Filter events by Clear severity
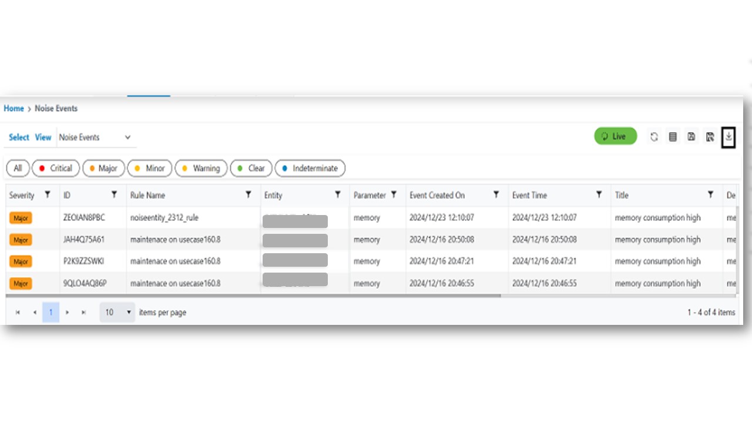Image resolution: width=752 pixels, height=423 pixels. 251,168
